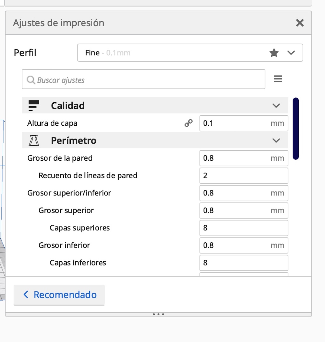Click the link icon beside Altura de capa

point(188,123)
